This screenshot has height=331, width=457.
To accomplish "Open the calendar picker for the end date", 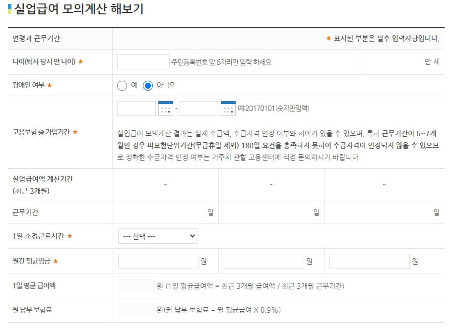I will tap(228, 108).
